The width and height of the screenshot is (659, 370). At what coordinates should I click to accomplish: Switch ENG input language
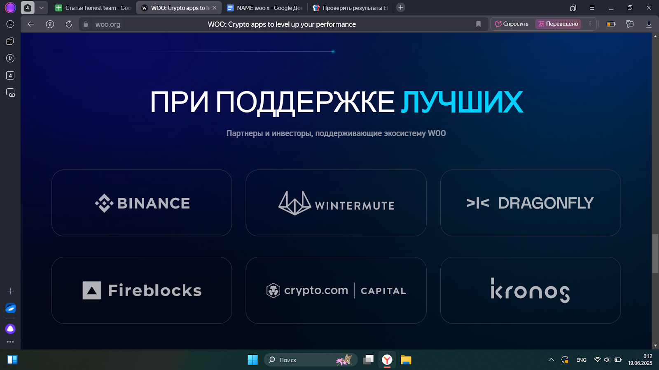tap(581, 360)
